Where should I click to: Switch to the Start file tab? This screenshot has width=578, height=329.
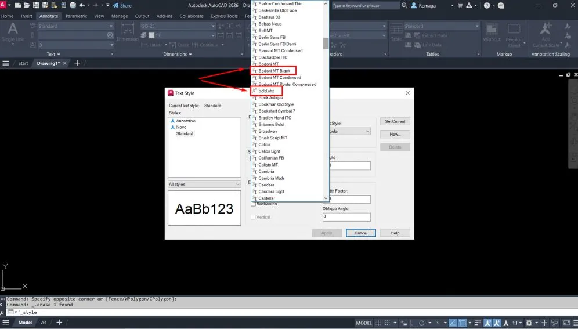[x=23, y=63]
